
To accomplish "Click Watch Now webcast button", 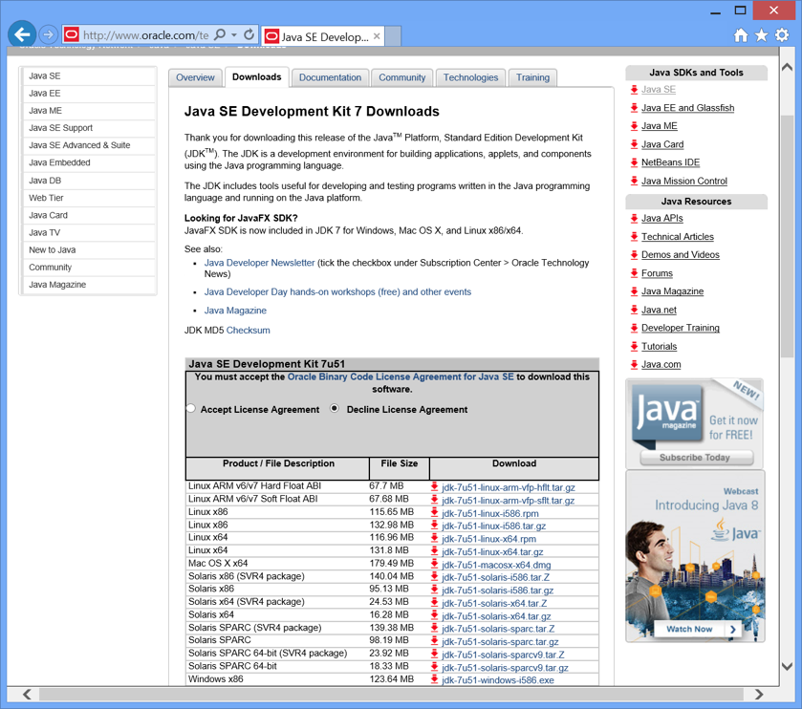I will 698,630.
